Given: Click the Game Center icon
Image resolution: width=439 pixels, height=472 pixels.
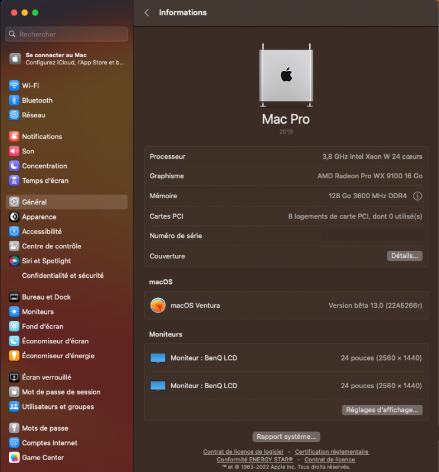Looking at the screenshot, I should click(14, 458).
